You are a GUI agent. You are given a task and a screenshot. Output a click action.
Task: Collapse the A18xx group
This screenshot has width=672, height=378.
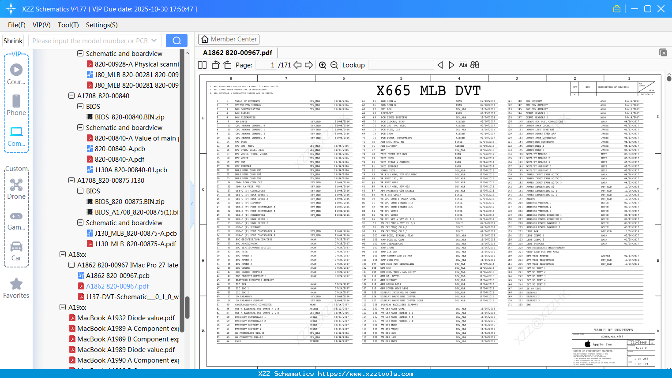click(63, 254)
